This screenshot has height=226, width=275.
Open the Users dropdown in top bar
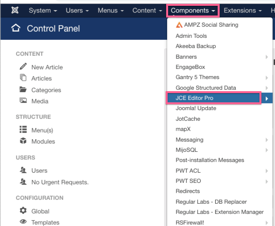click(x=77, y=11)
